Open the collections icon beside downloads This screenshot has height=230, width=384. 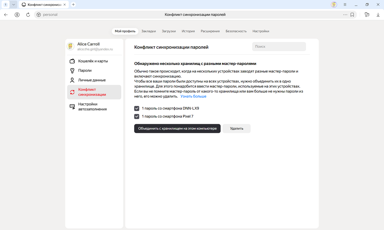[x=367, y=15]
